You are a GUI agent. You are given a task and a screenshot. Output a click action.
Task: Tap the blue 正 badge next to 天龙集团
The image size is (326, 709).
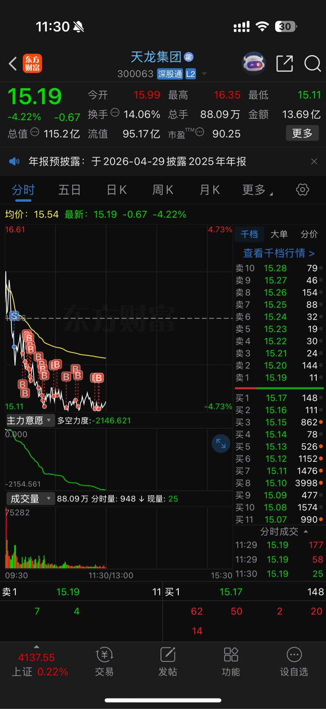189,57
